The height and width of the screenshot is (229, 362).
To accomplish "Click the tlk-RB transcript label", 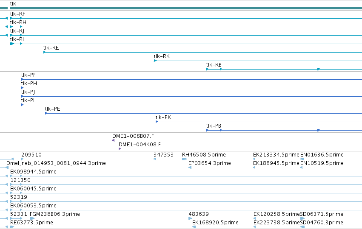I will [214, 65].
